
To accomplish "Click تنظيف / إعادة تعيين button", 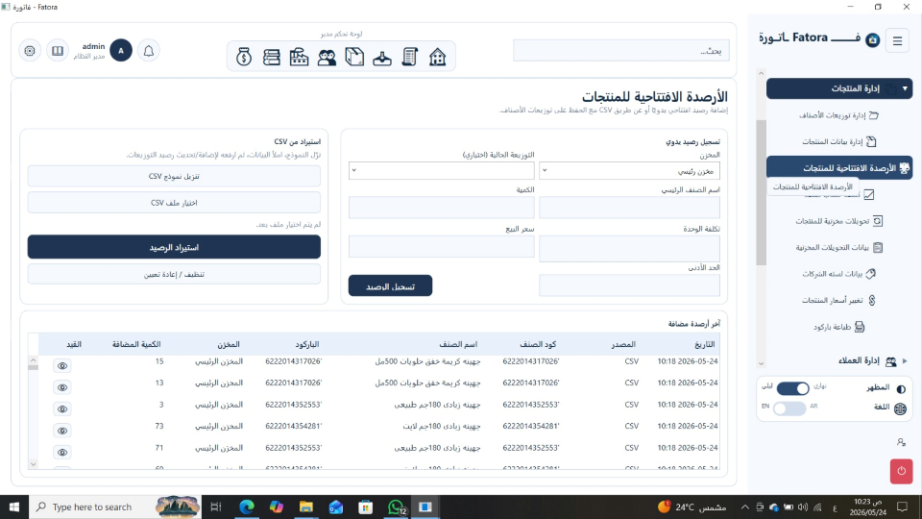I will click(174, 274).
